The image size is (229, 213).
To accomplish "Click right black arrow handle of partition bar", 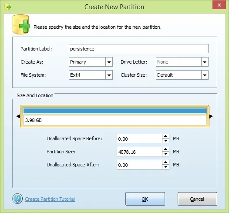I will [211, 116].
